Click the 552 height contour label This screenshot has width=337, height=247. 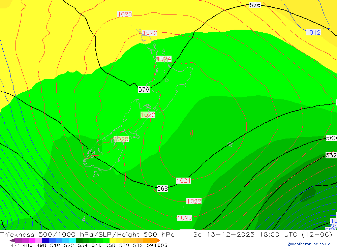click(331, 155)
